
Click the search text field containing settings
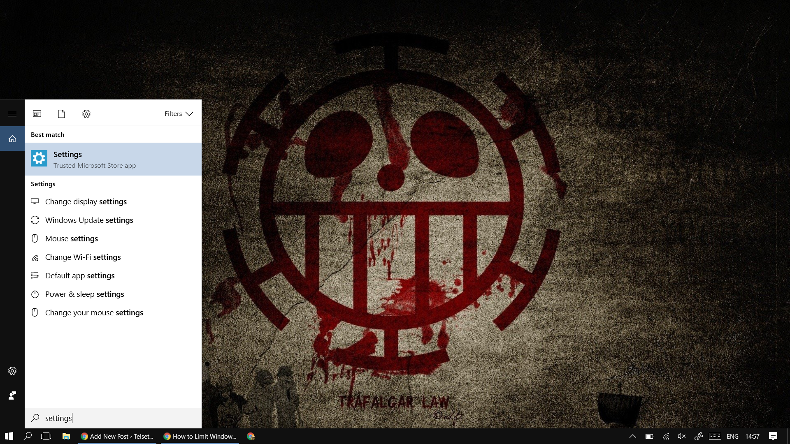[119, 418]
